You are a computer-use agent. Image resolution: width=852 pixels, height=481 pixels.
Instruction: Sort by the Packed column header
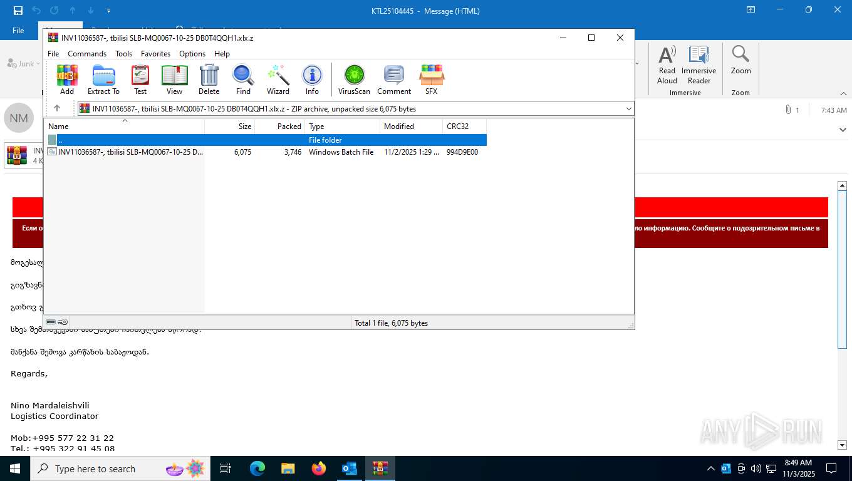click(x=280, y=126)
